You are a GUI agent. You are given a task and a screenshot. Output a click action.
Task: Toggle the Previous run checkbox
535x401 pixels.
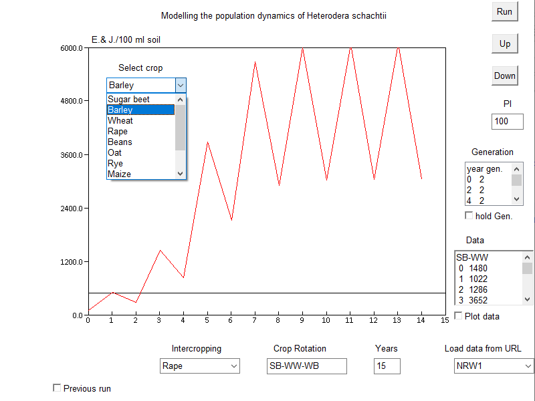tap(57, 388)
